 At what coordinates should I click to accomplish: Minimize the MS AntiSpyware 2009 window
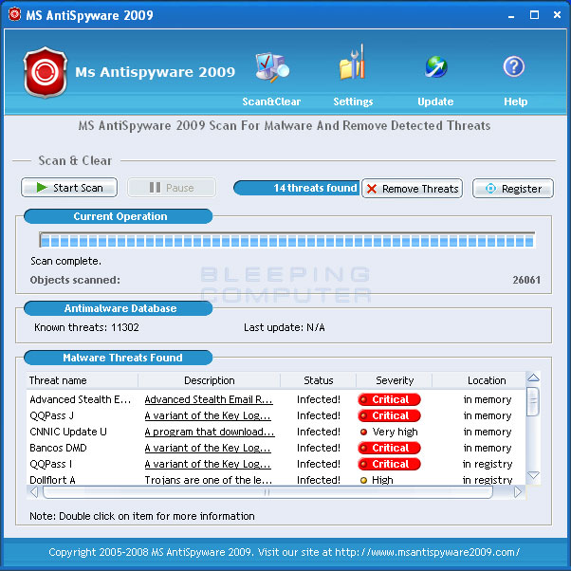coord(511,15)
